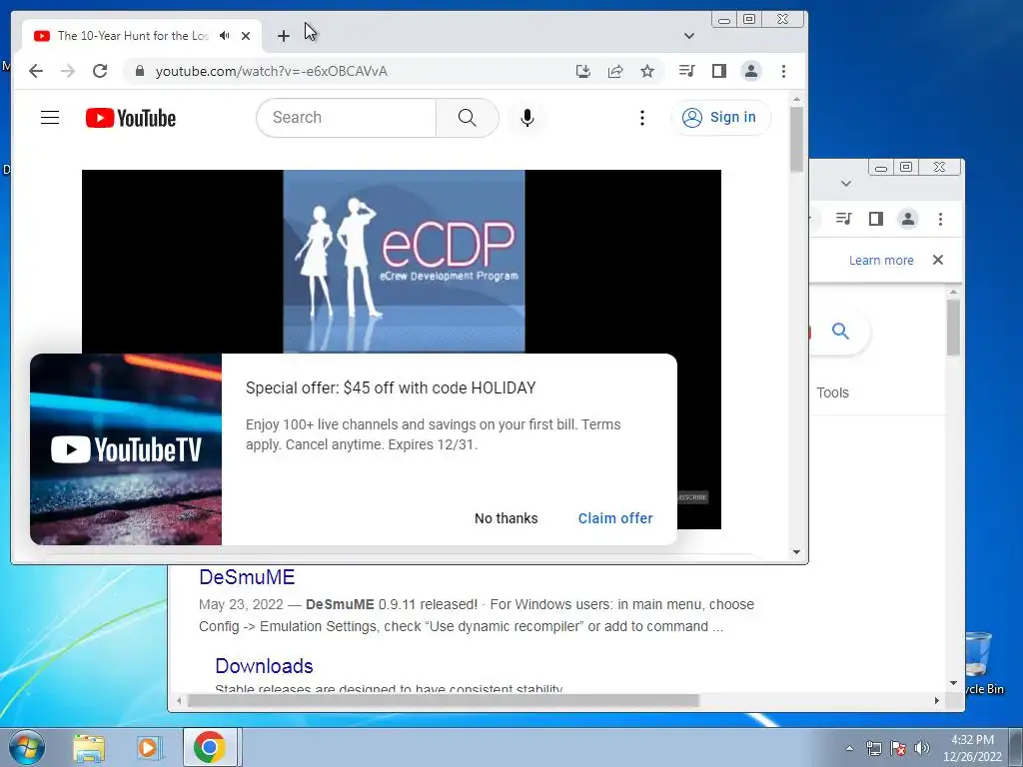
Task: Toggle the side panel in front Chrome window
Action: point(719,71)
